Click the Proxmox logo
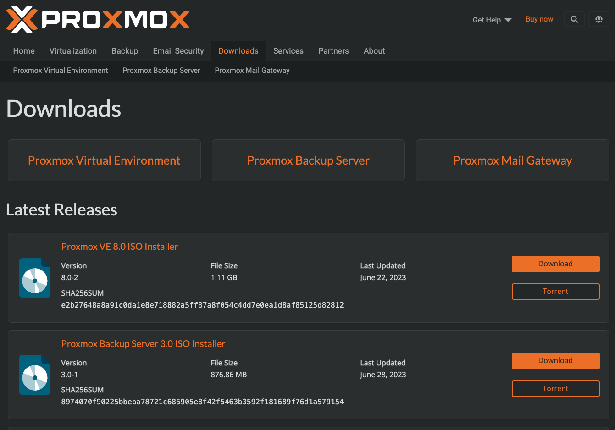This screenshot has width=615, height=430. pyautogui.click(x=98, y=20)
